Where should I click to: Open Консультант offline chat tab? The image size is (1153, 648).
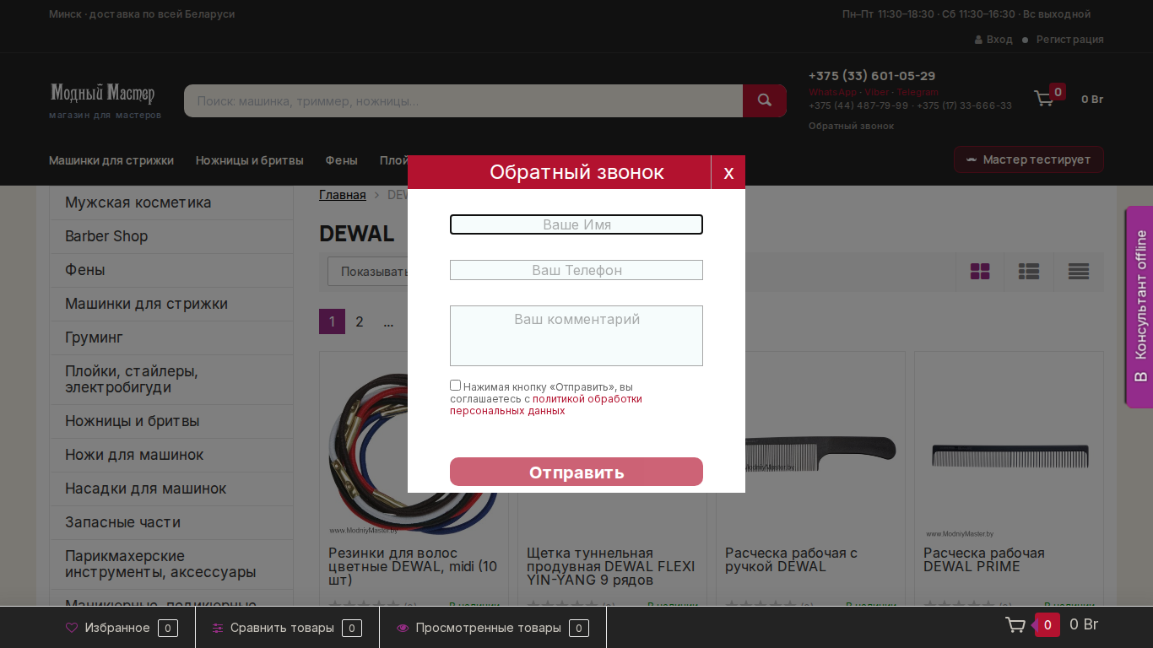click(1140, 306)
